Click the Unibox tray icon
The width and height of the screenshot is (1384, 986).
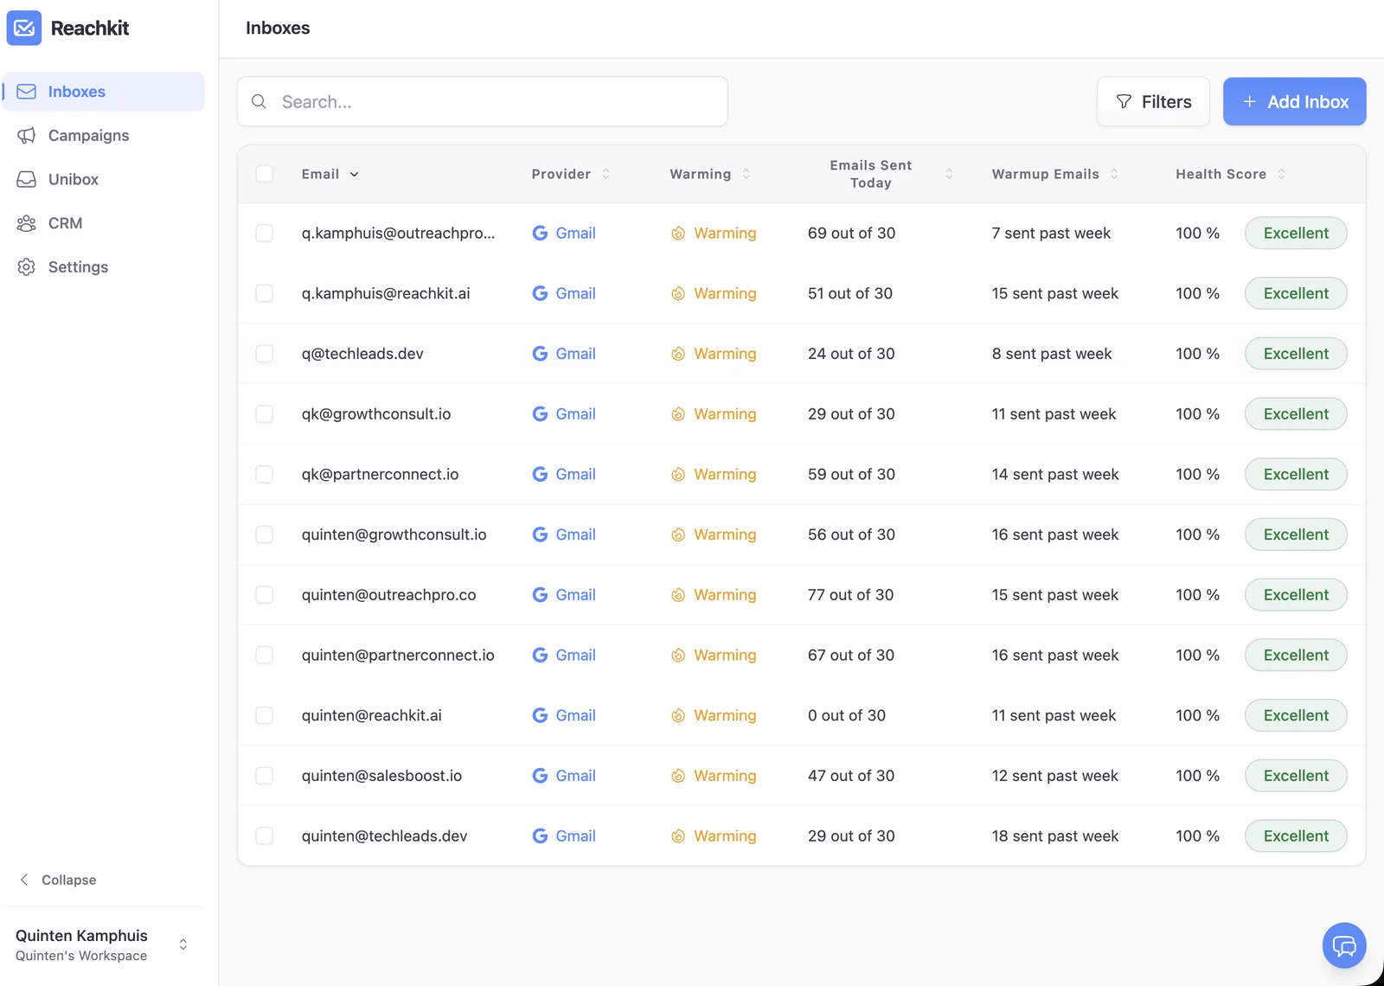[x=27, y=179]
